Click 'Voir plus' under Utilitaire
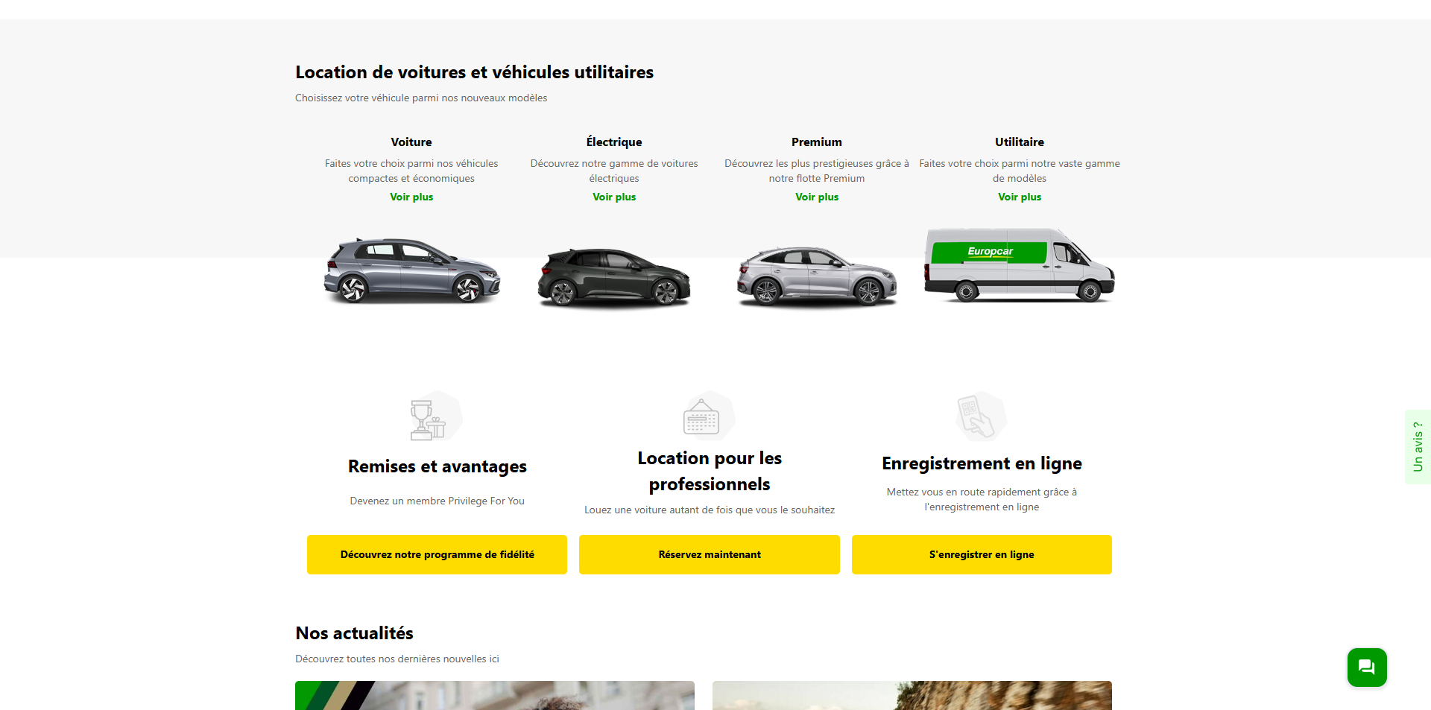This screenshot has width=1431, height=710. [x=1020, y=197]
